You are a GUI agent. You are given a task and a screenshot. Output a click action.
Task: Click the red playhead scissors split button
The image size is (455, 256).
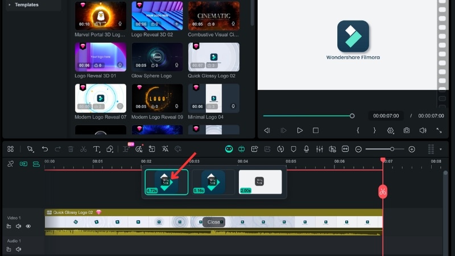point(383,192)
